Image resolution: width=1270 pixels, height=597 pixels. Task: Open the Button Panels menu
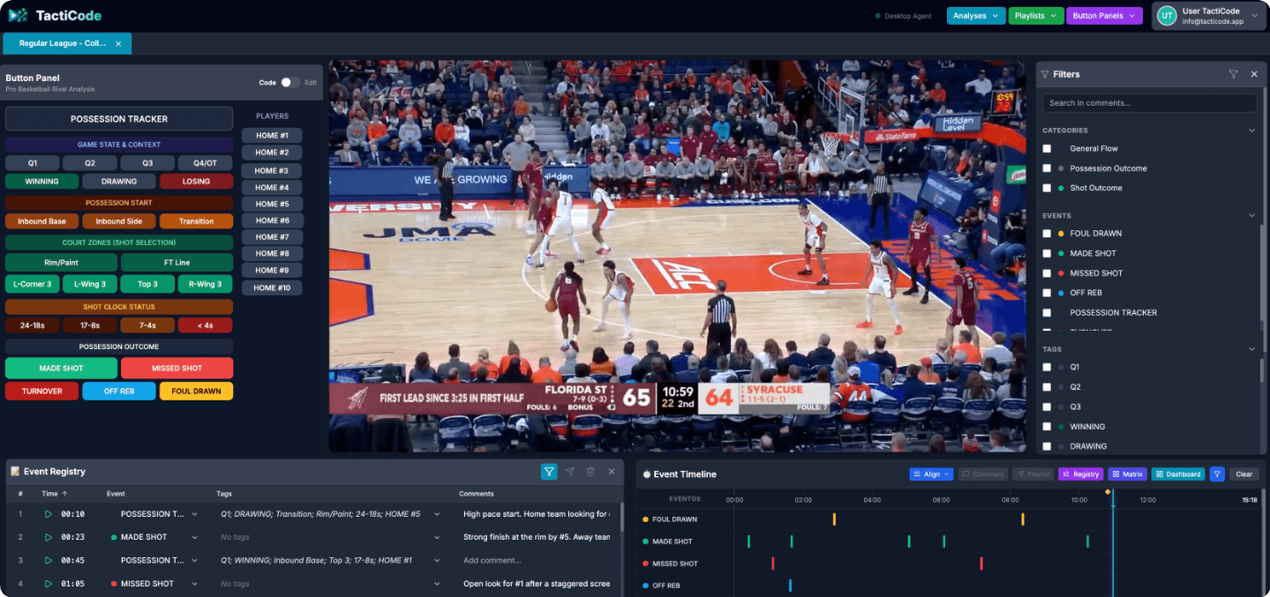pos(1103,16)
